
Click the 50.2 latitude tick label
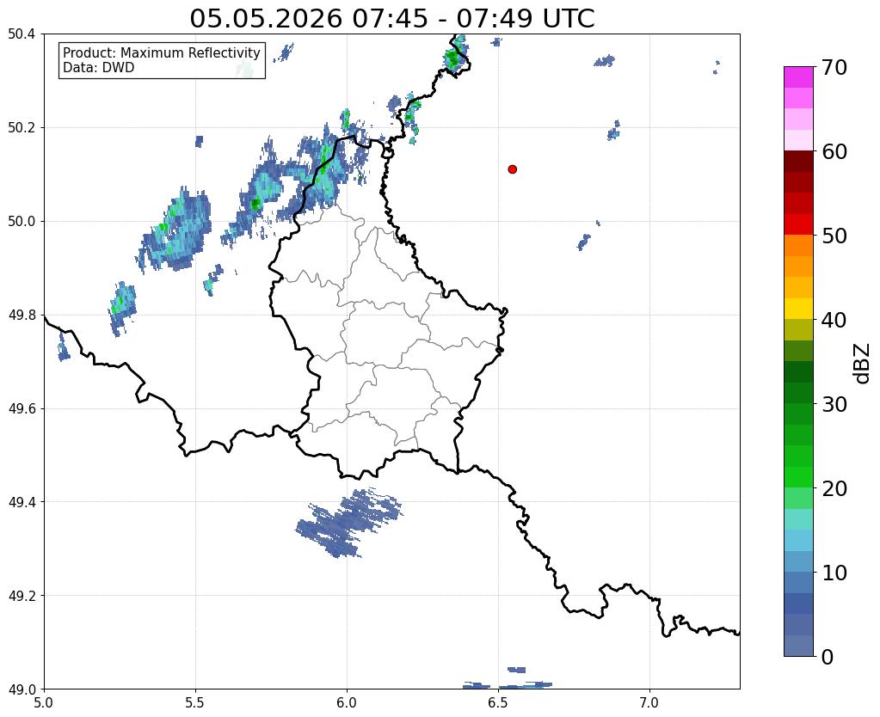tap(22, 128)
